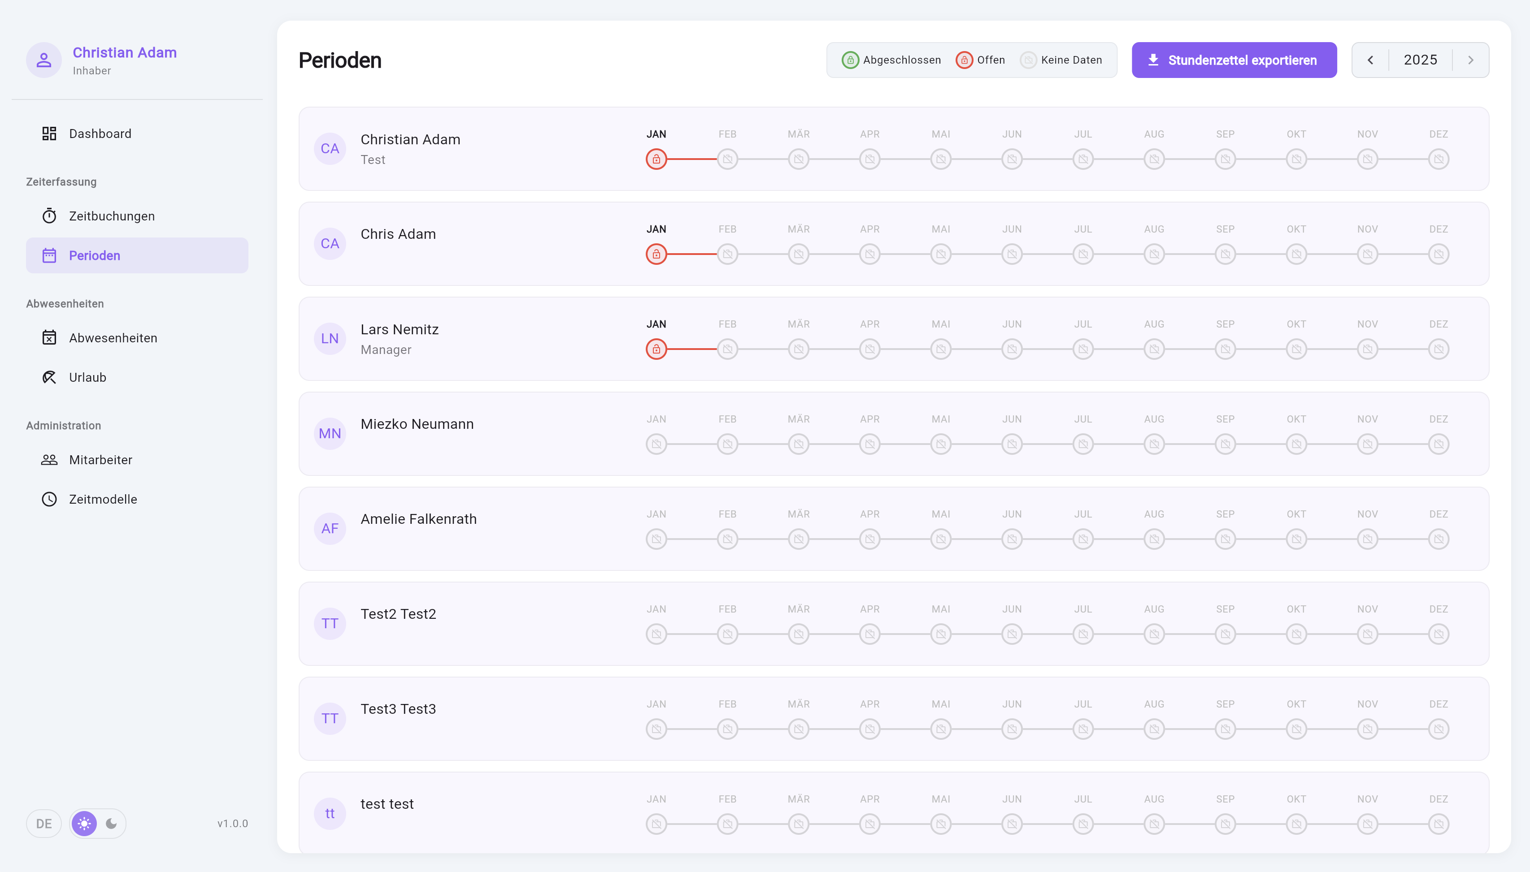The image size is (1530, 872).
Task: Click the 2025 year selector
Action: click(x=1420, y=60)
